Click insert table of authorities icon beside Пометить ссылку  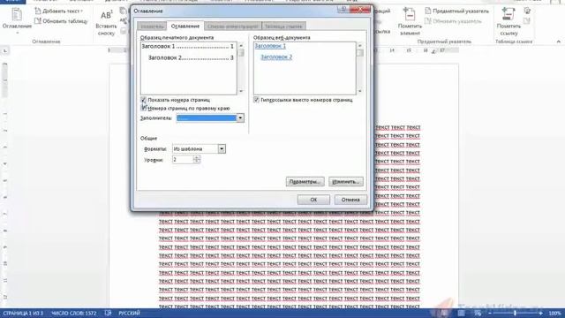coord(527,11)
